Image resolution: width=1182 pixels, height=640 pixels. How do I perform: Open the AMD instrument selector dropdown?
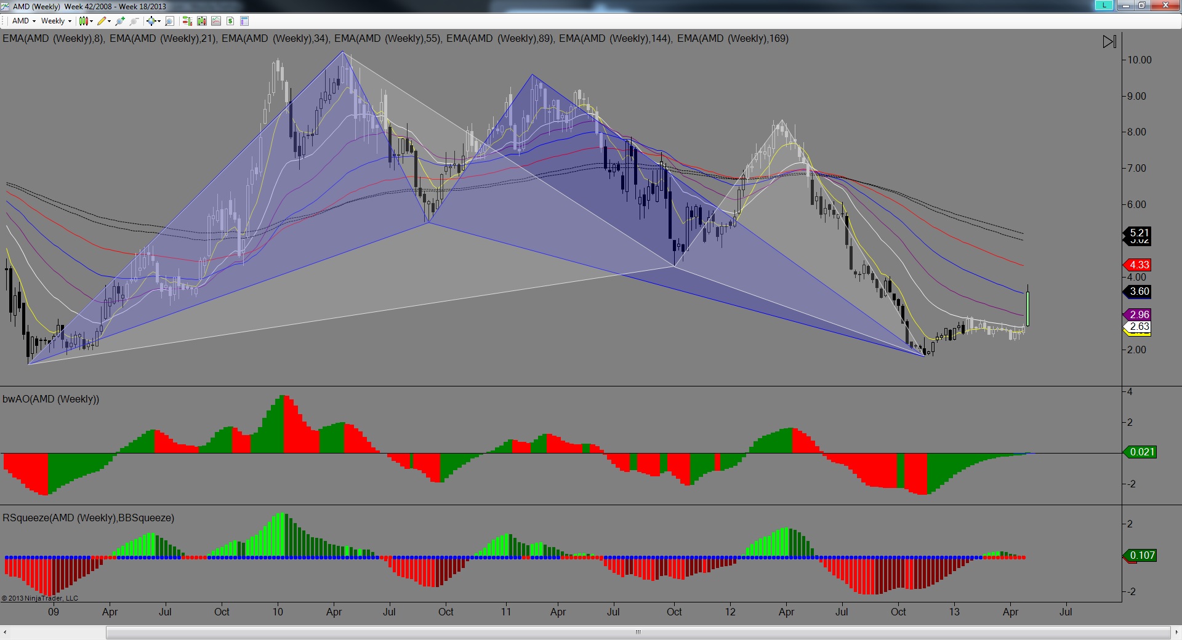coord(24,21)
